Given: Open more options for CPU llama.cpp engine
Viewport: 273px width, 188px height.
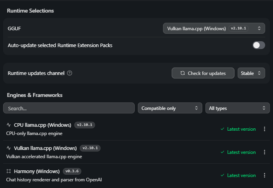Looking at the screenshot, I should coord(264,129).
